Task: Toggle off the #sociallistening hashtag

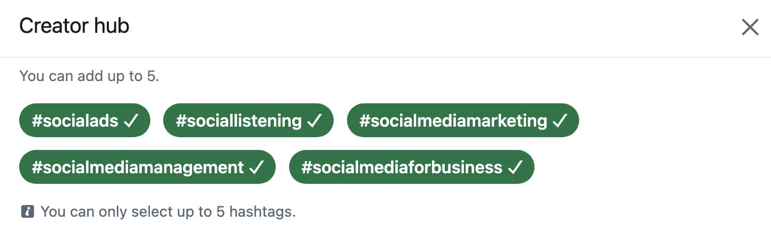Action: pyautogui.click(x=248, y=121)
